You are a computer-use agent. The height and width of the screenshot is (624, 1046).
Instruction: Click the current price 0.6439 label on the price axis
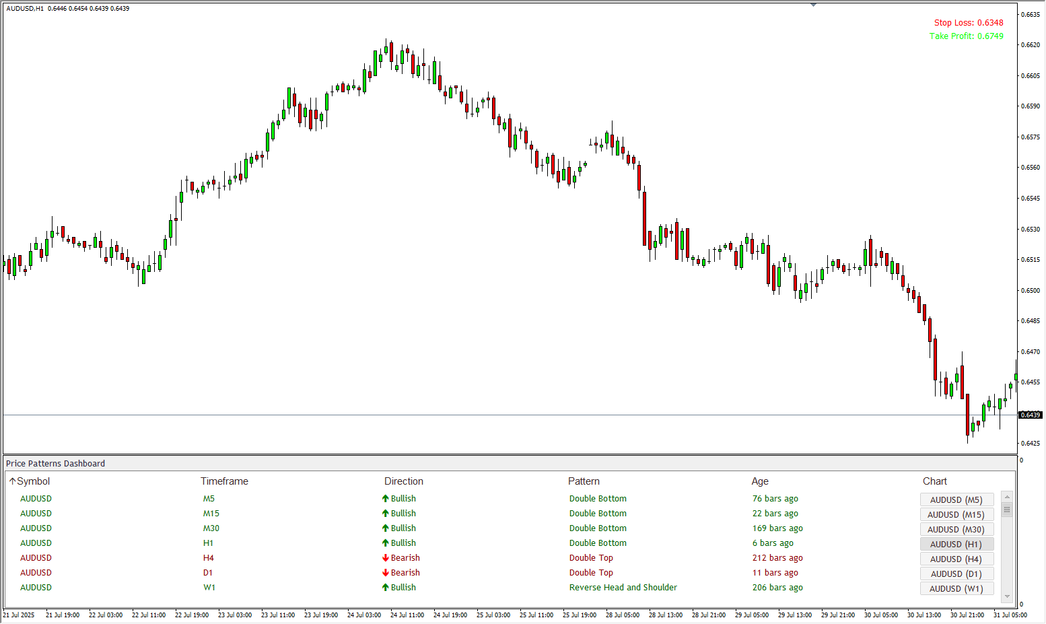coord(1031,415)
